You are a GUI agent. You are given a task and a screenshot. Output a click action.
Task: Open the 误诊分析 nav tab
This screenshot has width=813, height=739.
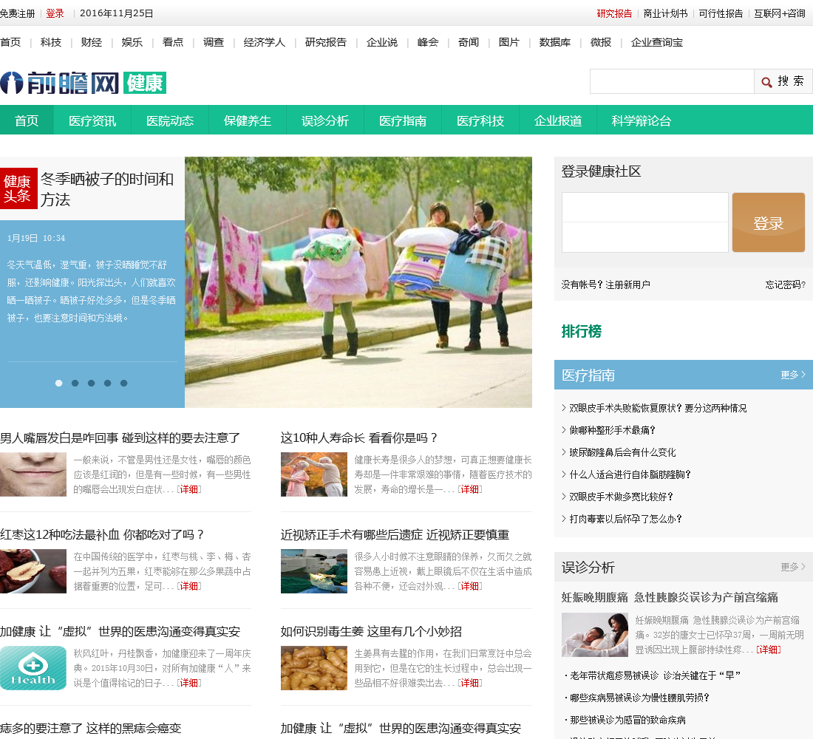325,120
